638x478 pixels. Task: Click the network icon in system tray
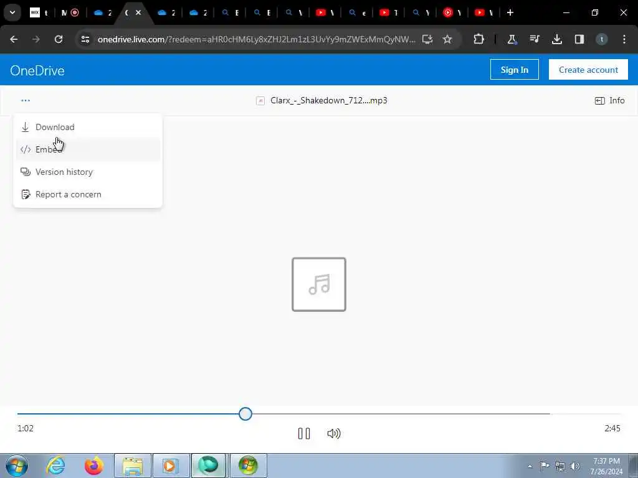click(560, 466)
